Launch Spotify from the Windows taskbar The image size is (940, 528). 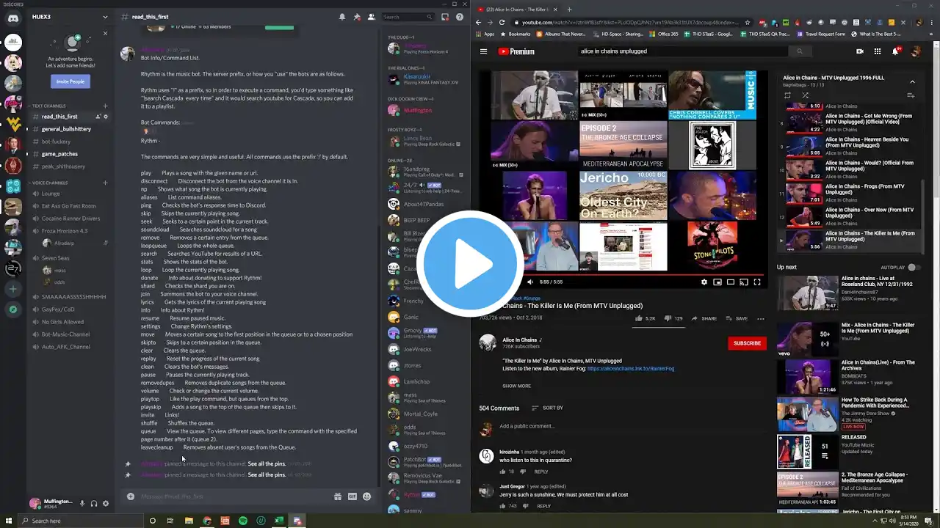pos(243,521)
